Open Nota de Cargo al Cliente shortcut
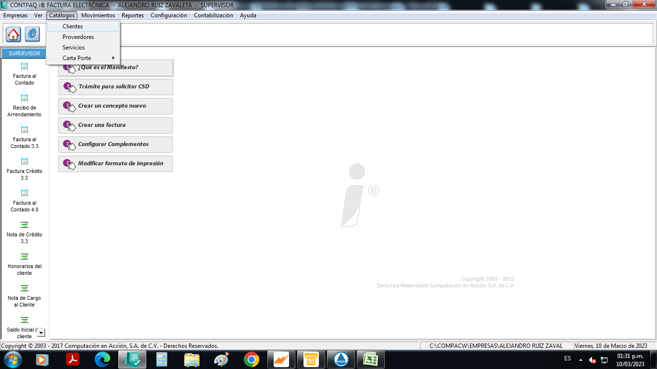 25,296
